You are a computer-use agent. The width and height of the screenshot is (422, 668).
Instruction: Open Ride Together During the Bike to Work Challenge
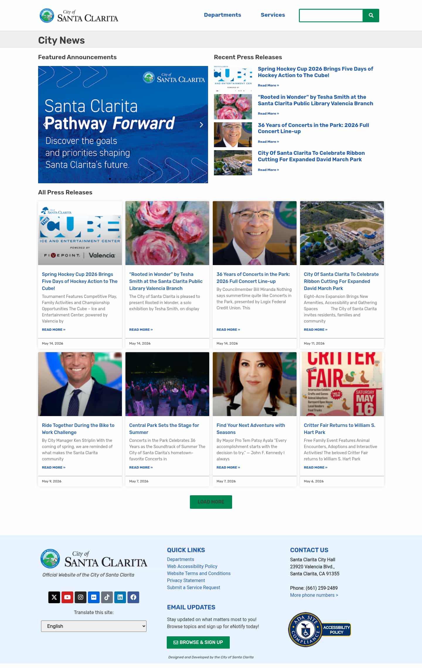[x=78, y=429]
